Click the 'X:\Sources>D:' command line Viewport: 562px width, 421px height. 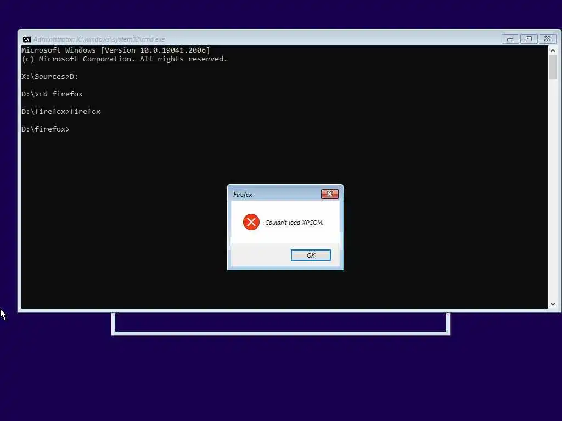click(50, 76)
